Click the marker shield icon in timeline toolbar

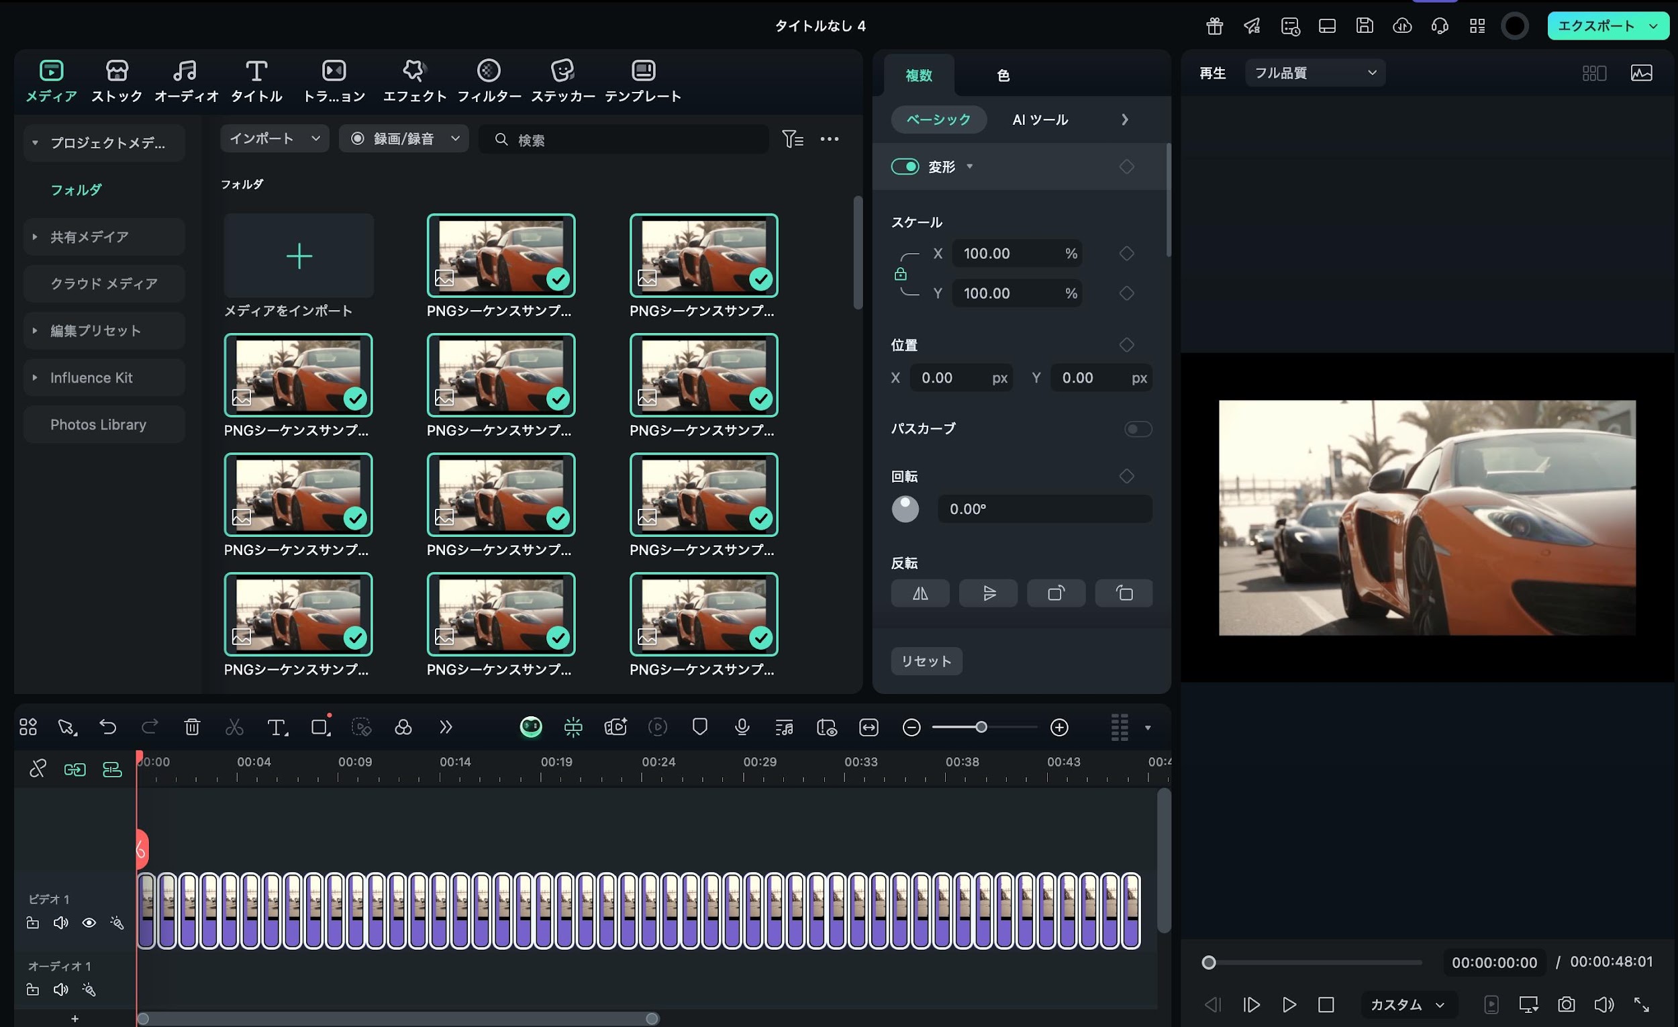coord(699,728)
